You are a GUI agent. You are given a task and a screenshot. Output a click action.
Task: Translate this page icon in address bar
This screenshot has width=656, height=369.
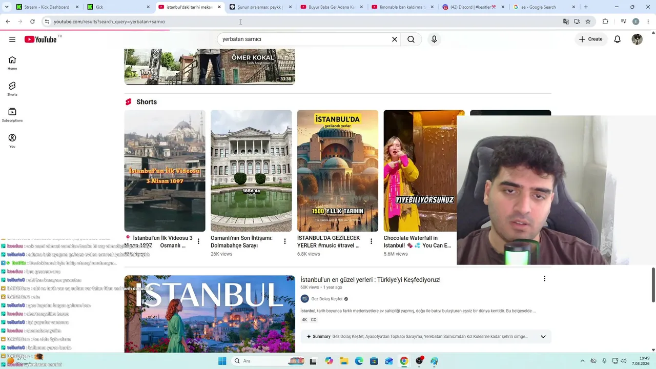[566, 22]
